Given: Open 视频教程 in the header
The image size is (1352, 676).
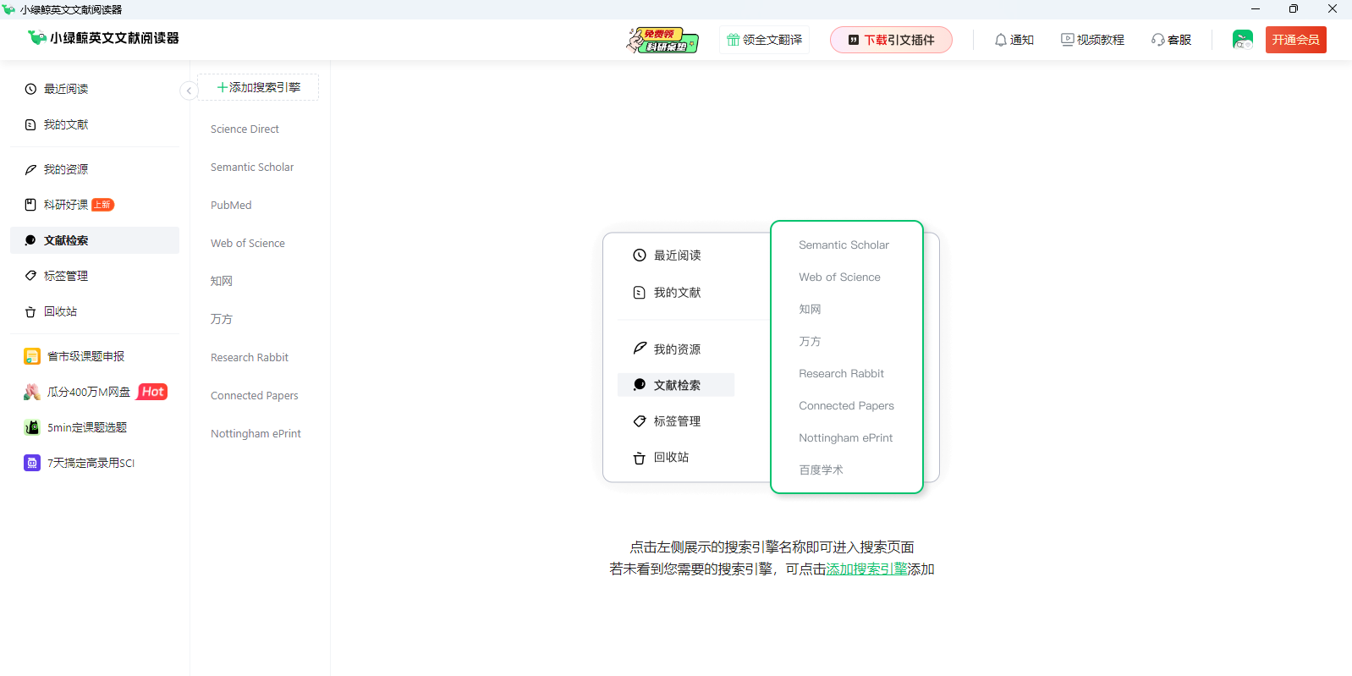Looking at the screenshot, I should [x=1092, y=40].
